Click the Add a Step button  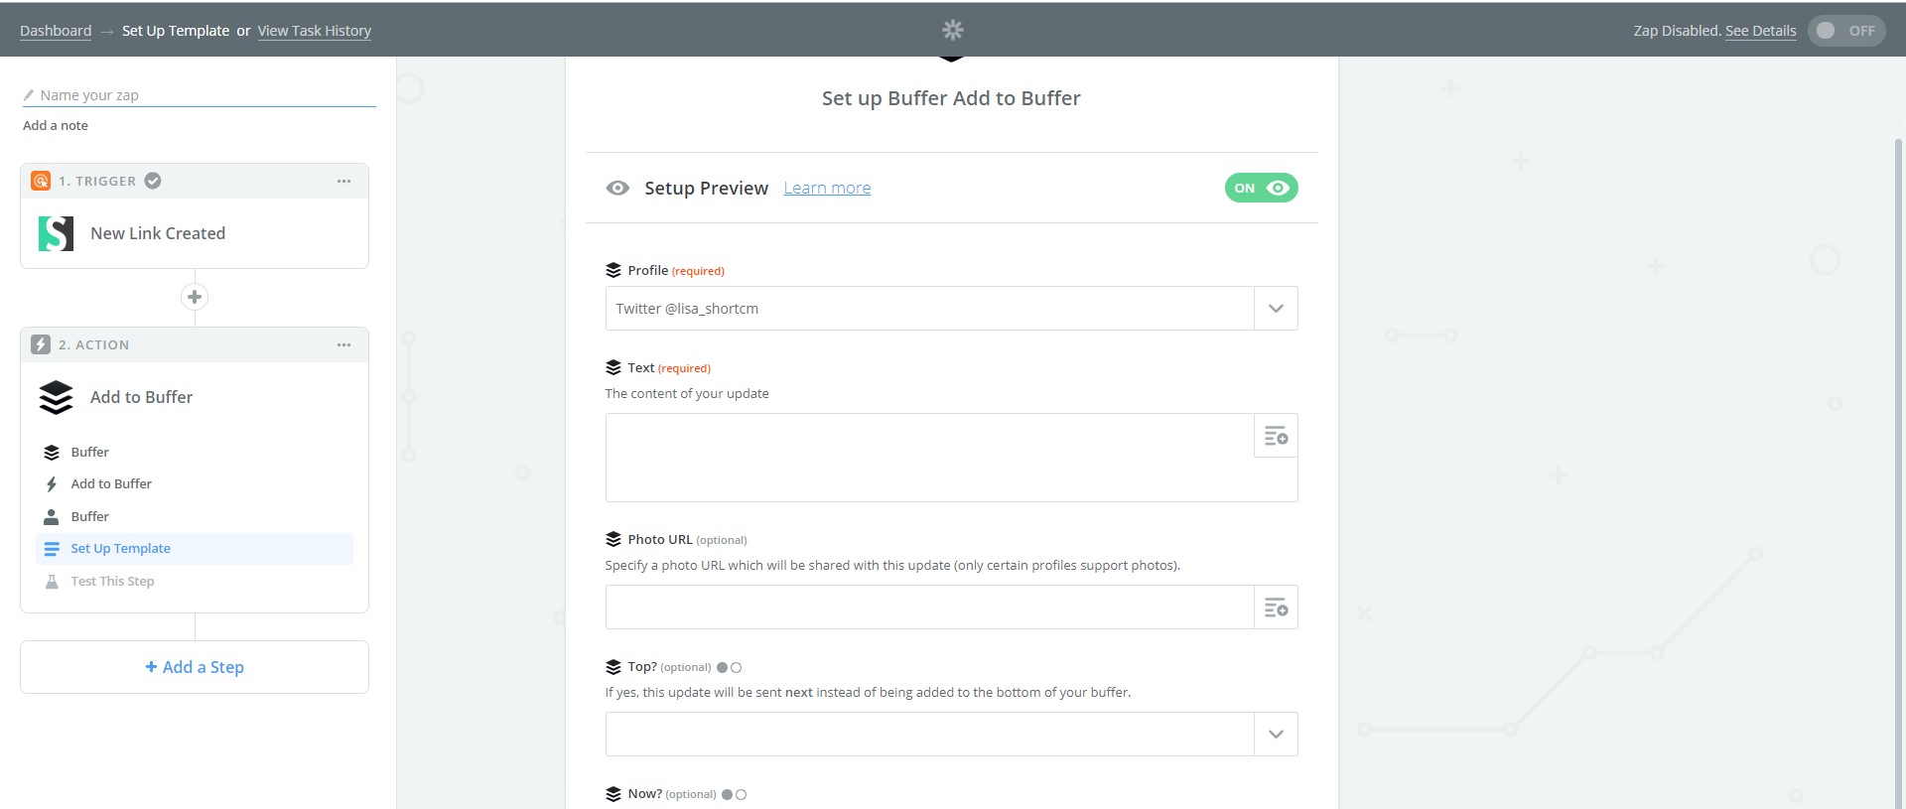point(194,666)
